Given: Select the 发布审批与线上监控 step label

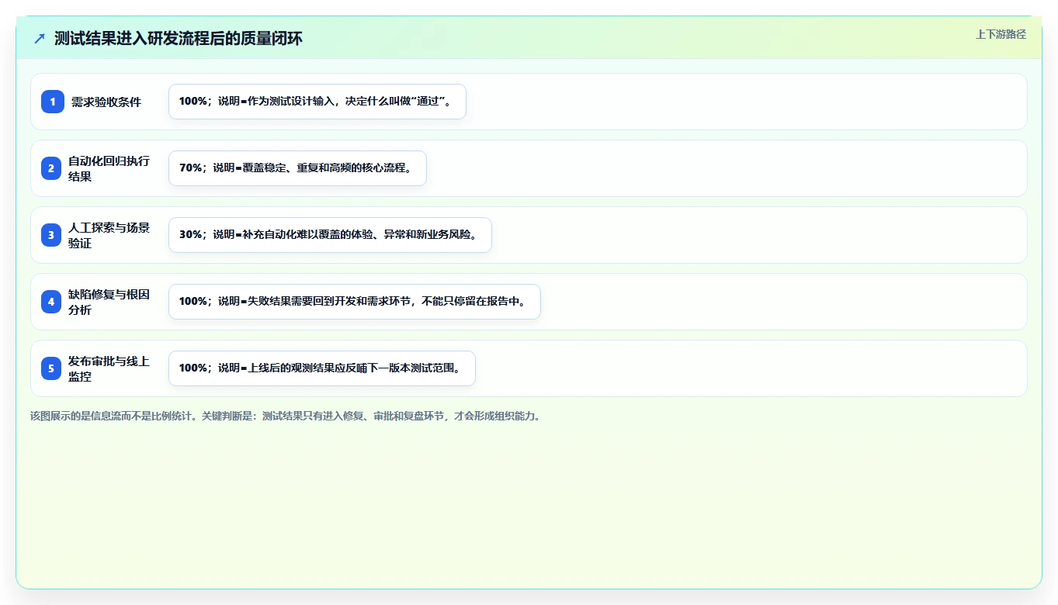Looking at the screenshot, I should coord(109,368).
